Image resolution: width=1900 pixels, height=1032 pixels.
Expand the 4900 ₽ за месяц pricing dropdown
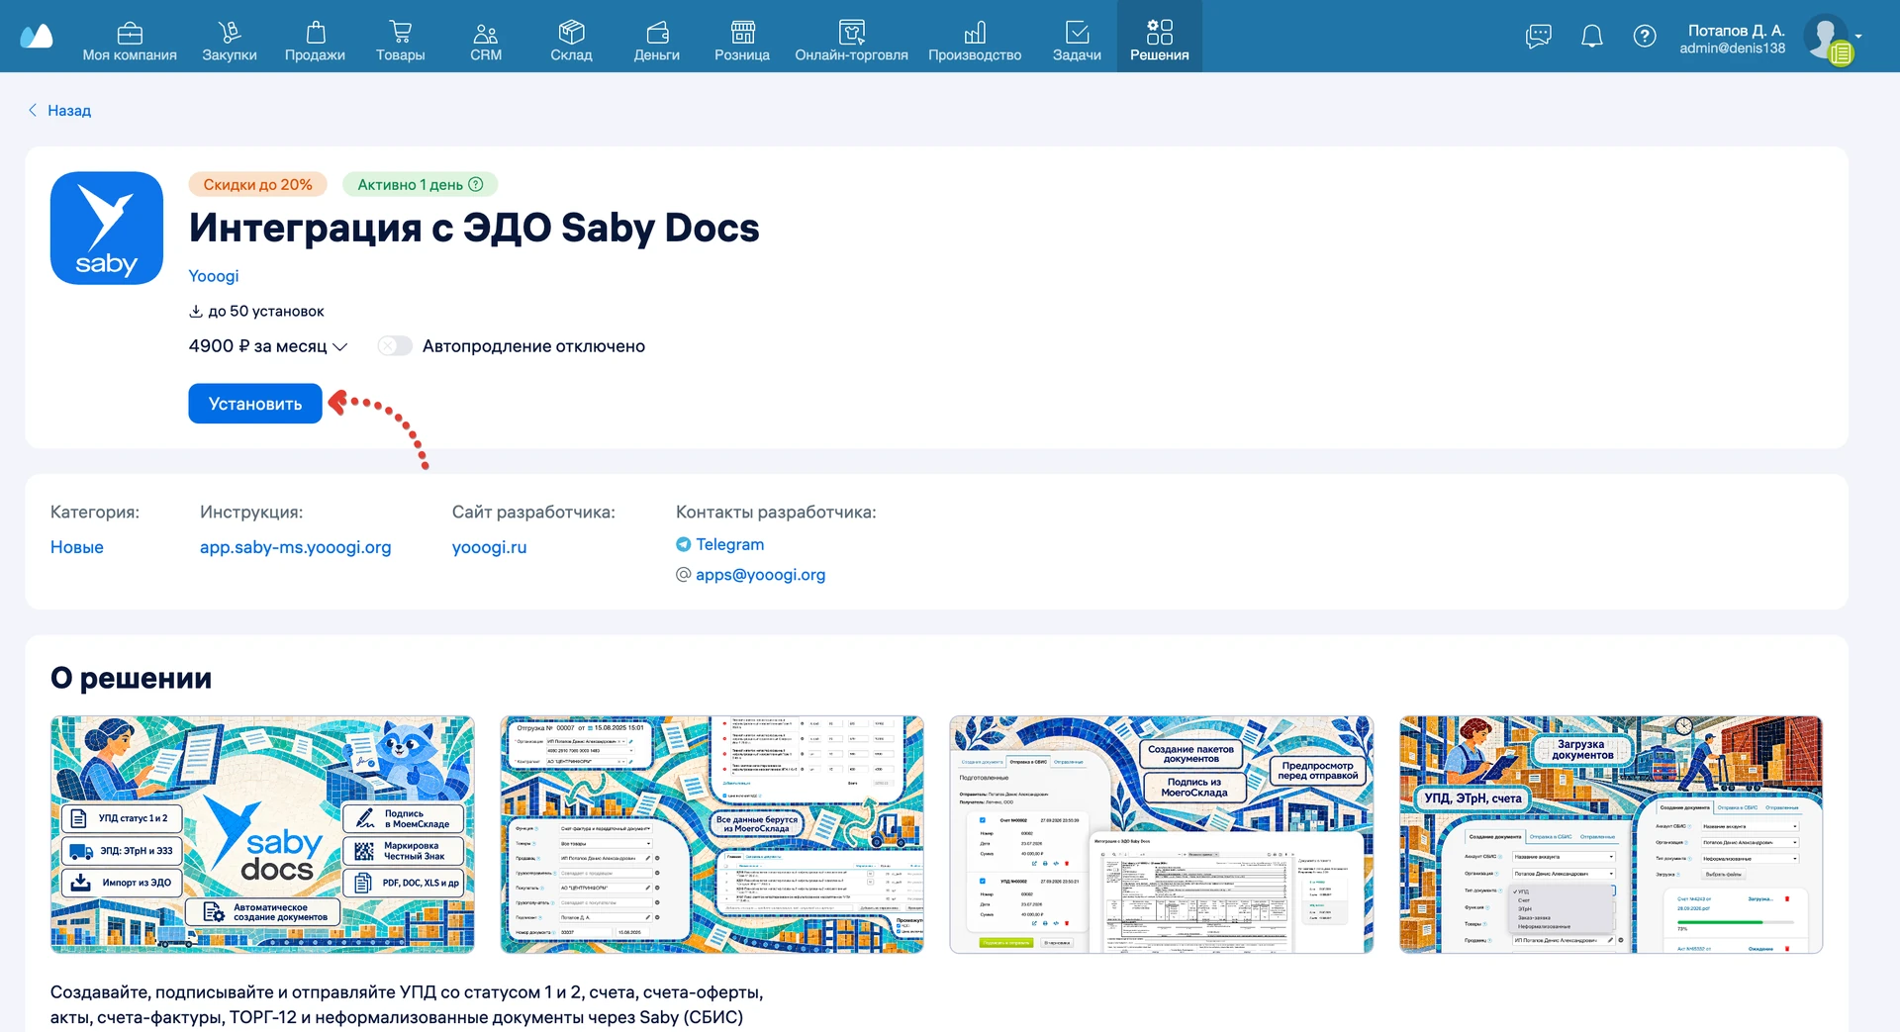tap(268, 346)
